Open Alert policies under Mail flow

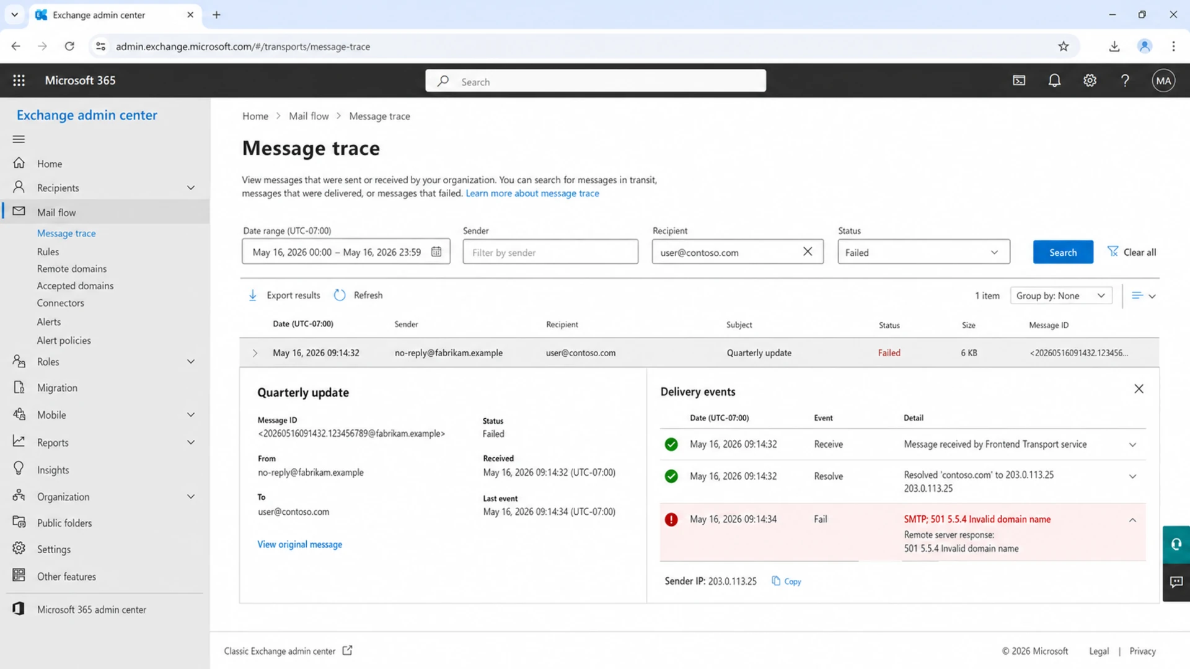click(64, 341)
